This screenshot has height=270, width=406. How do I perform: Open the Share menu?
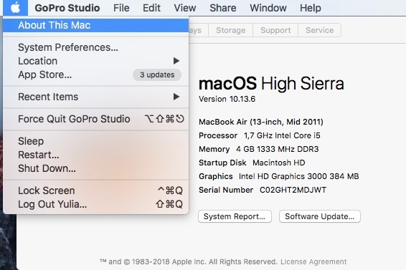coord(223,8)
